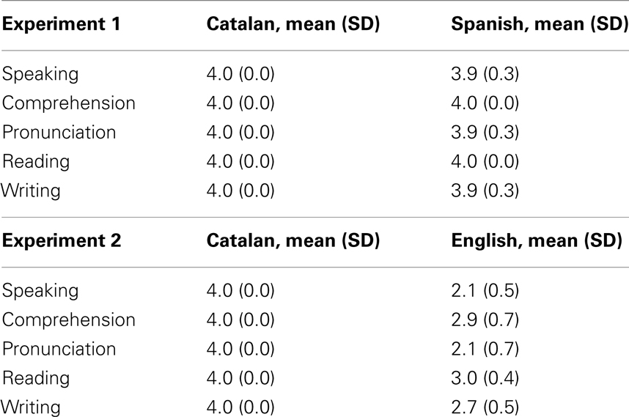Select the Spanish, mean (SD) column header
The image size is (629, 417).
tap(540, 24)
